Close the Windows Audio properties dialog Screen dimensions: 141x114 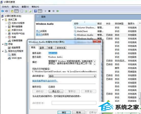pos(97,41)
